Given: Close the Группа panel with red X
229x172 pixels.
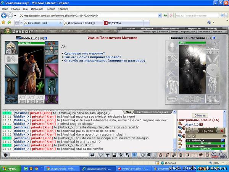Looking at the screenshot, I should click(x=222, y=131).
